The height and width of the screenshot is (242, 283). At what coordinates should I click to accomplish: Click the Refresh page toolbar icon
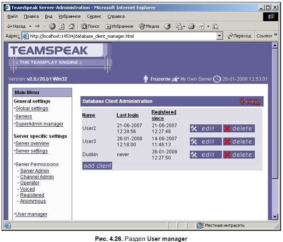(62, 26)
